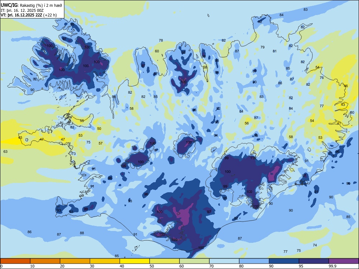
Task: Click the humidity value 73 on the map
Action: [x=74, y=154]
